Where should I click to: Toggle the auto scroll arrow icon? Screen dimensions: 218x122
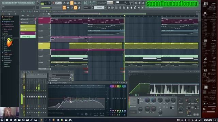(68, 7)
